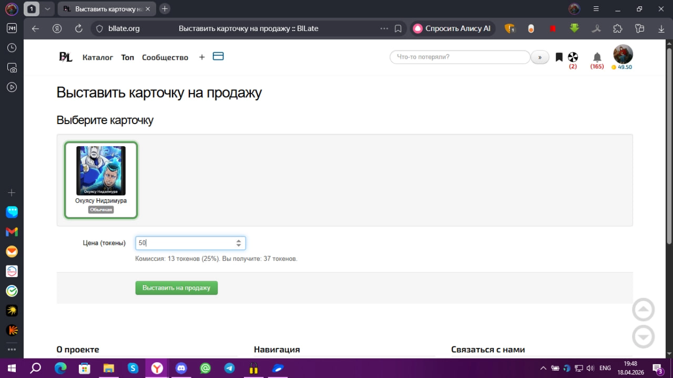Open sidebar more options dots
This screenshot has width=673, height=378.
pyautogui.click(x=12, y=350)
